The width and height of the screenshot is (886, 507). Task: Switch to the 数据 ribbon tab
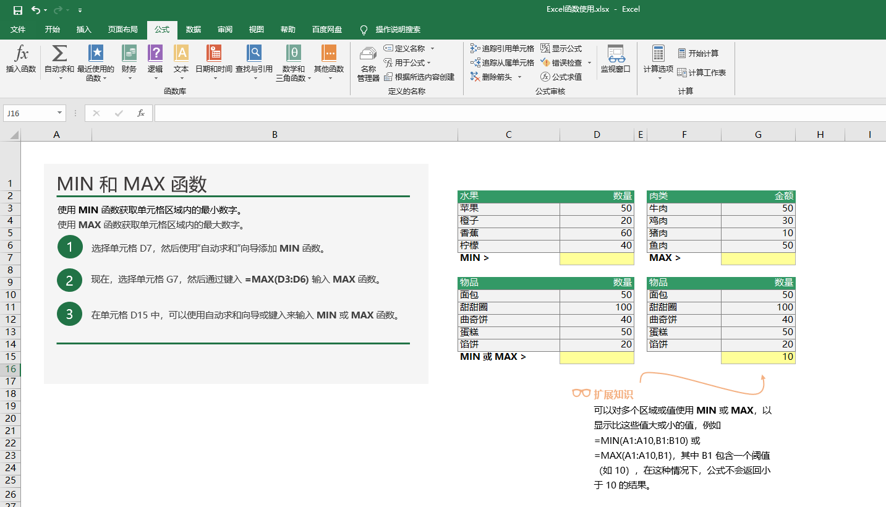[194, 30]
